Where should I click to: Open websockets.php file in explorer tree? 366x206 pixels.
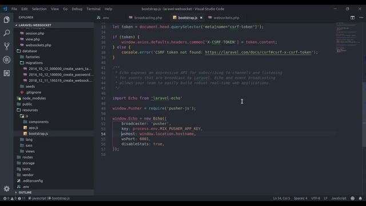tap(38, 45)
